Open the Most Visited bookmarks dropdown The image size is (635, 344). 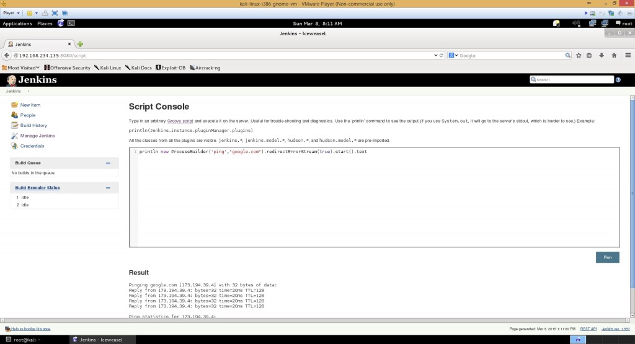pos(20,68)
